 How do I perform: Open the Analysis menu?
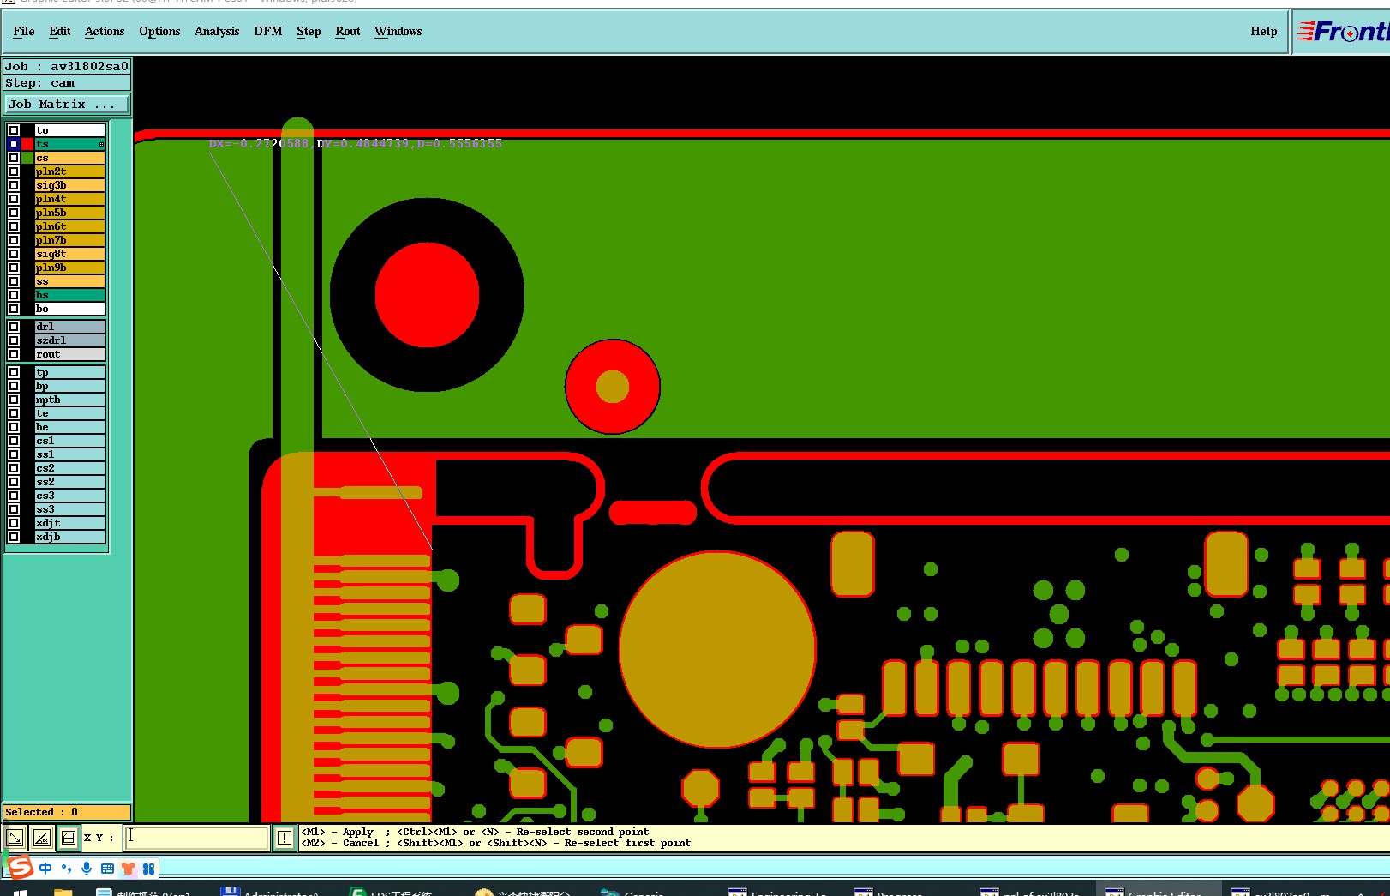click(x=217, y=31)
